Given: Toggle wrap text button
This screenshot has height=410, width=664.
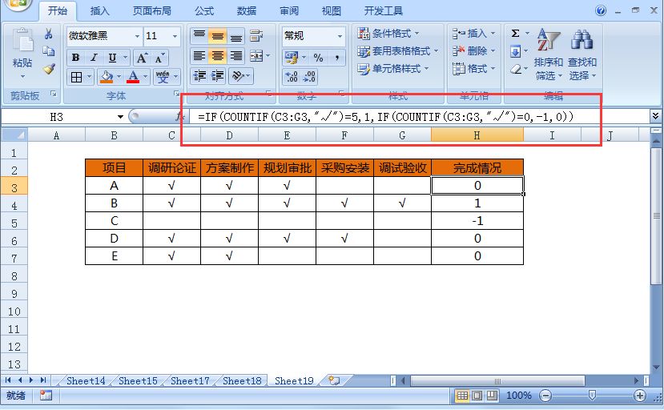Looking at the screenshot, I should tap(256, 35).
